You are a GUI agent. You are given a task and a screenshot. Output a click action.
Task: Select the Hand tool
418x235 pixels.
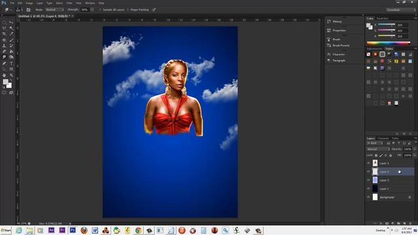pyautogui.click(x=4, y=76)
